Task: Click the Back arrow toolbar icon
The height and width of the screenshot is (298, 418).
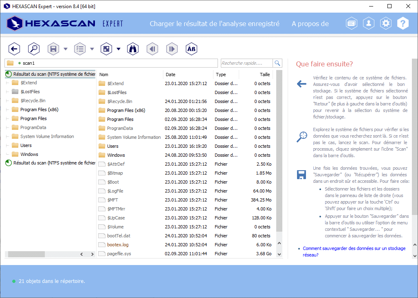Action: (14, 49)
